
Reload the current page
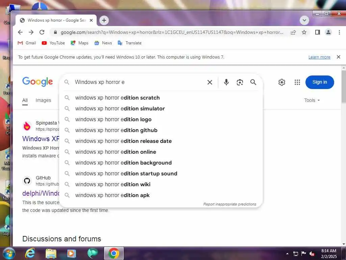click(42, 32)
